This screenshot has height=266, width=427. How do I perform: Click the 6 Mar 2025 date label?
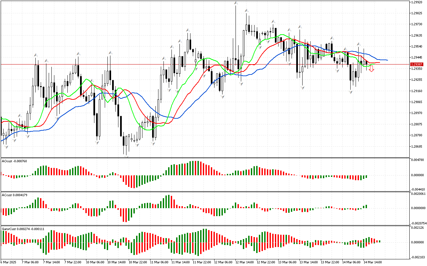(9, 262)
